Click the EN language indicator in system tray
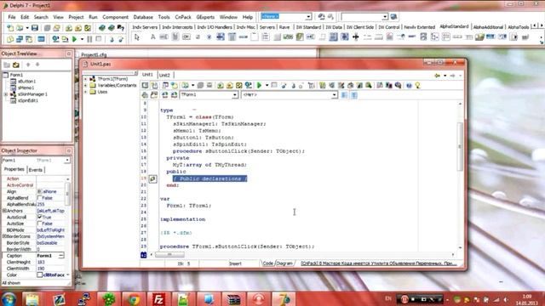545x306 pixels. point(388,298)
